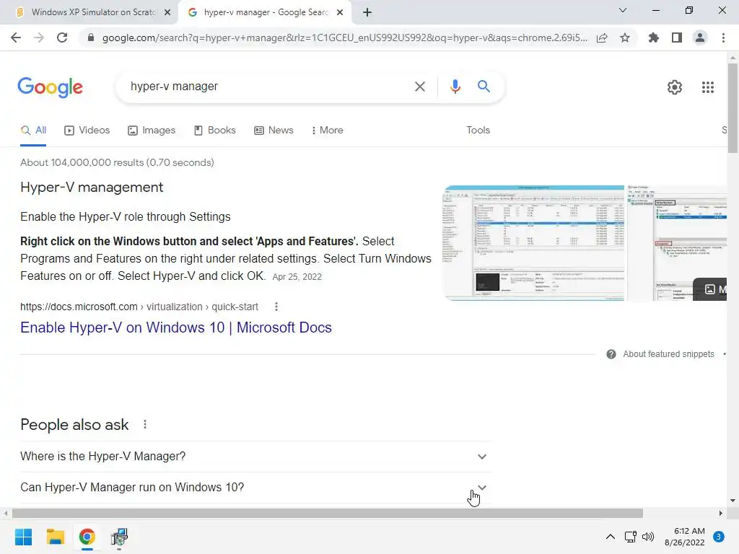
Task: Show hidden system tray icons
Action: [x=611, y=537]
